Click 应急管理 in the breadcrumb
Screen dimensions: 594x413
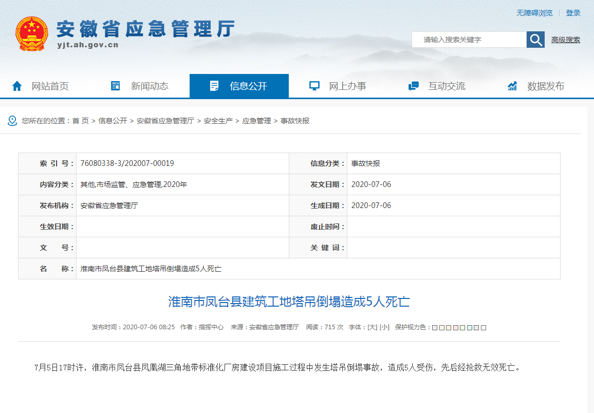tap(256, 121)
